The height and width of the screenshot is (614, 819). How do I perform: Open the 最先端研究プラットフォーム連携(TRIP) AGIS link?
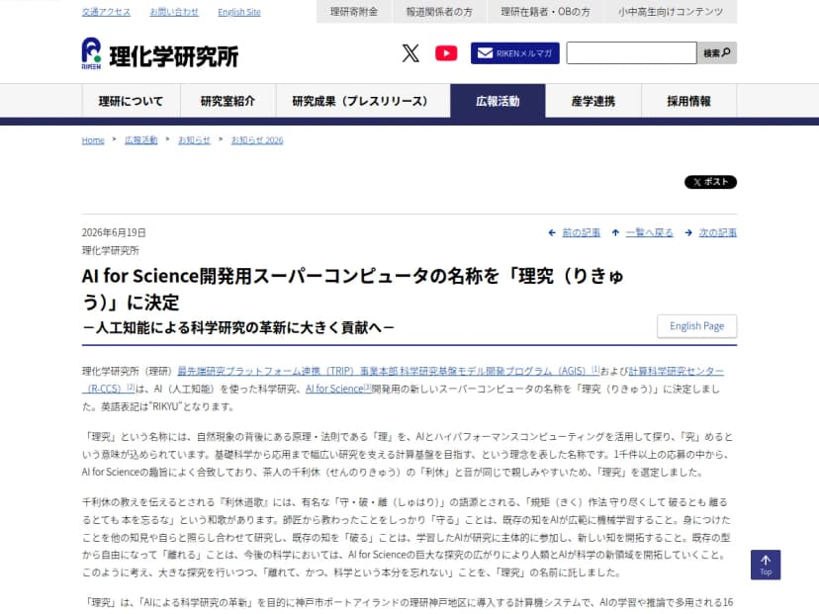click(388, 371)
